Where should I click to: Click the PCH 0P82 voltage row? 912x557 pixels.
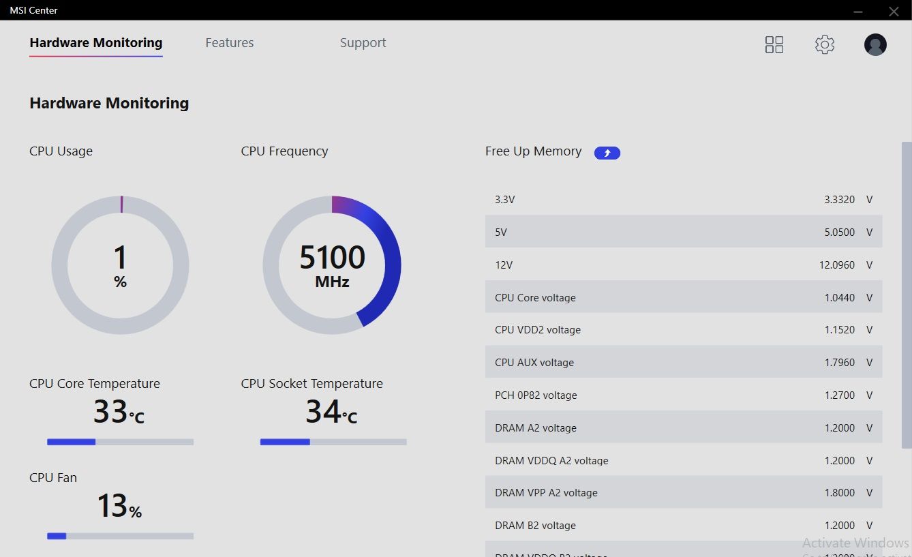[x=683, y=395]
